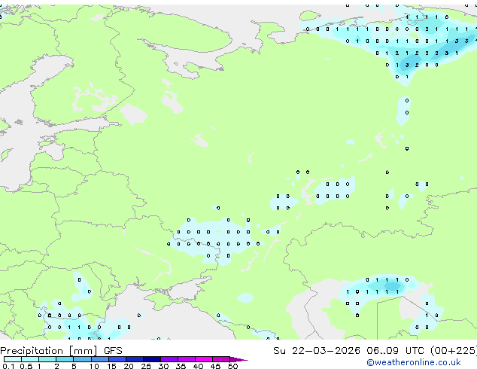Click the 'Precipitation [mm] GFS' title text
The height and width of the screenshot is (369, 477).
pos(61,351)
